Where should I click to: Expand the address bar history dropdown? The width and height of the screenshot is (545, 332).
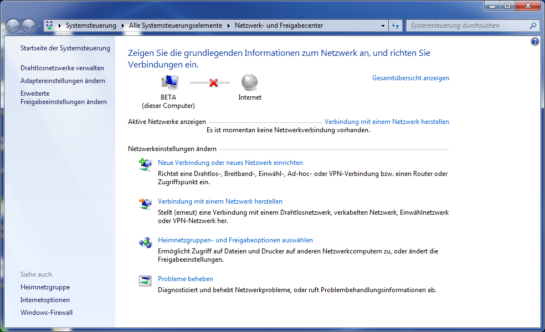click(383, 25)
